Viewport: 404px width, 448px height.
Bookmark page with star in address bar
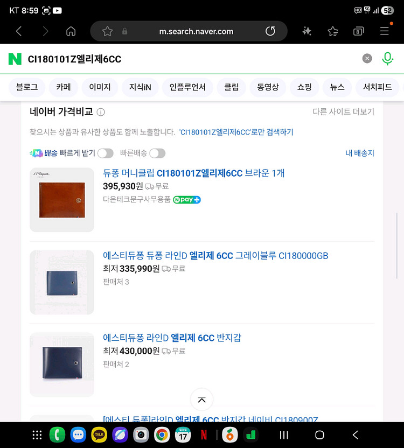click(x=108, y=31)
